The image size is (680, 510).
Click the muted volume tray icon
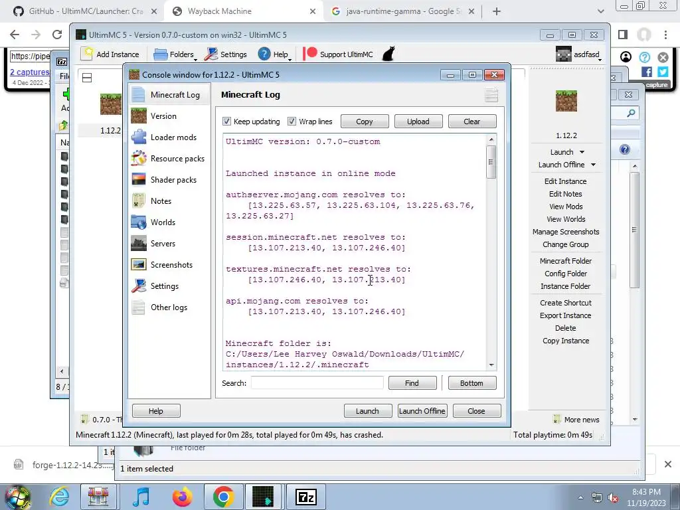click(x=613, y=498)
